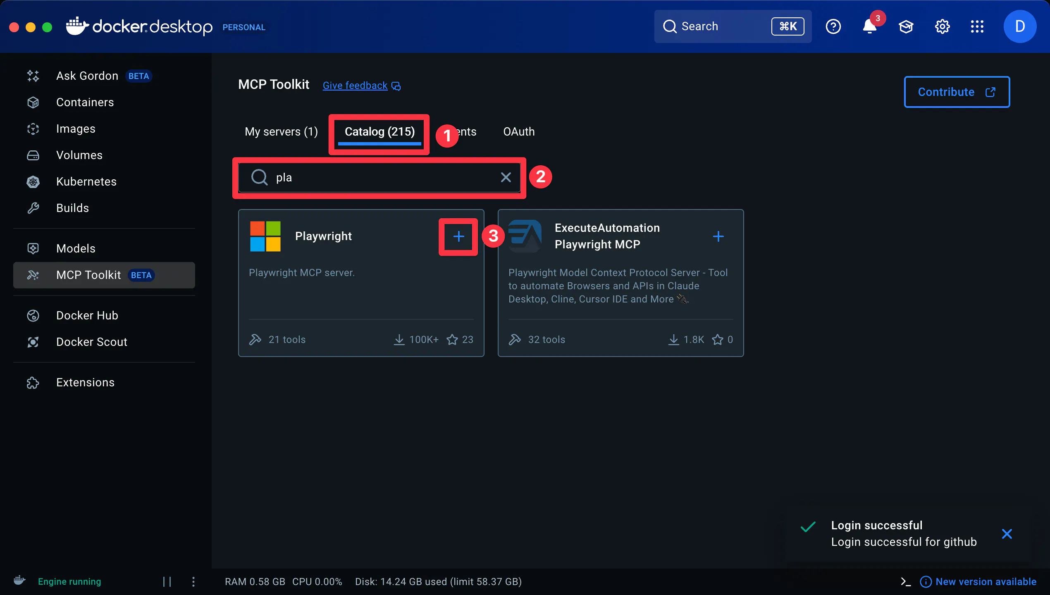Open the Containers section

pyautogui.click(x=103, y=102)
